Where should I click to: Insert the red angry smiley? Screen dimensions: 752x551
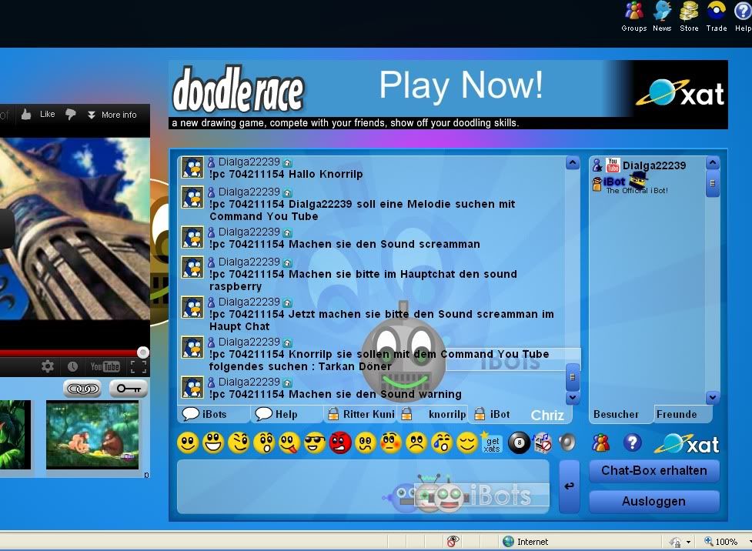pyautogui.click(x=340, y=442)
